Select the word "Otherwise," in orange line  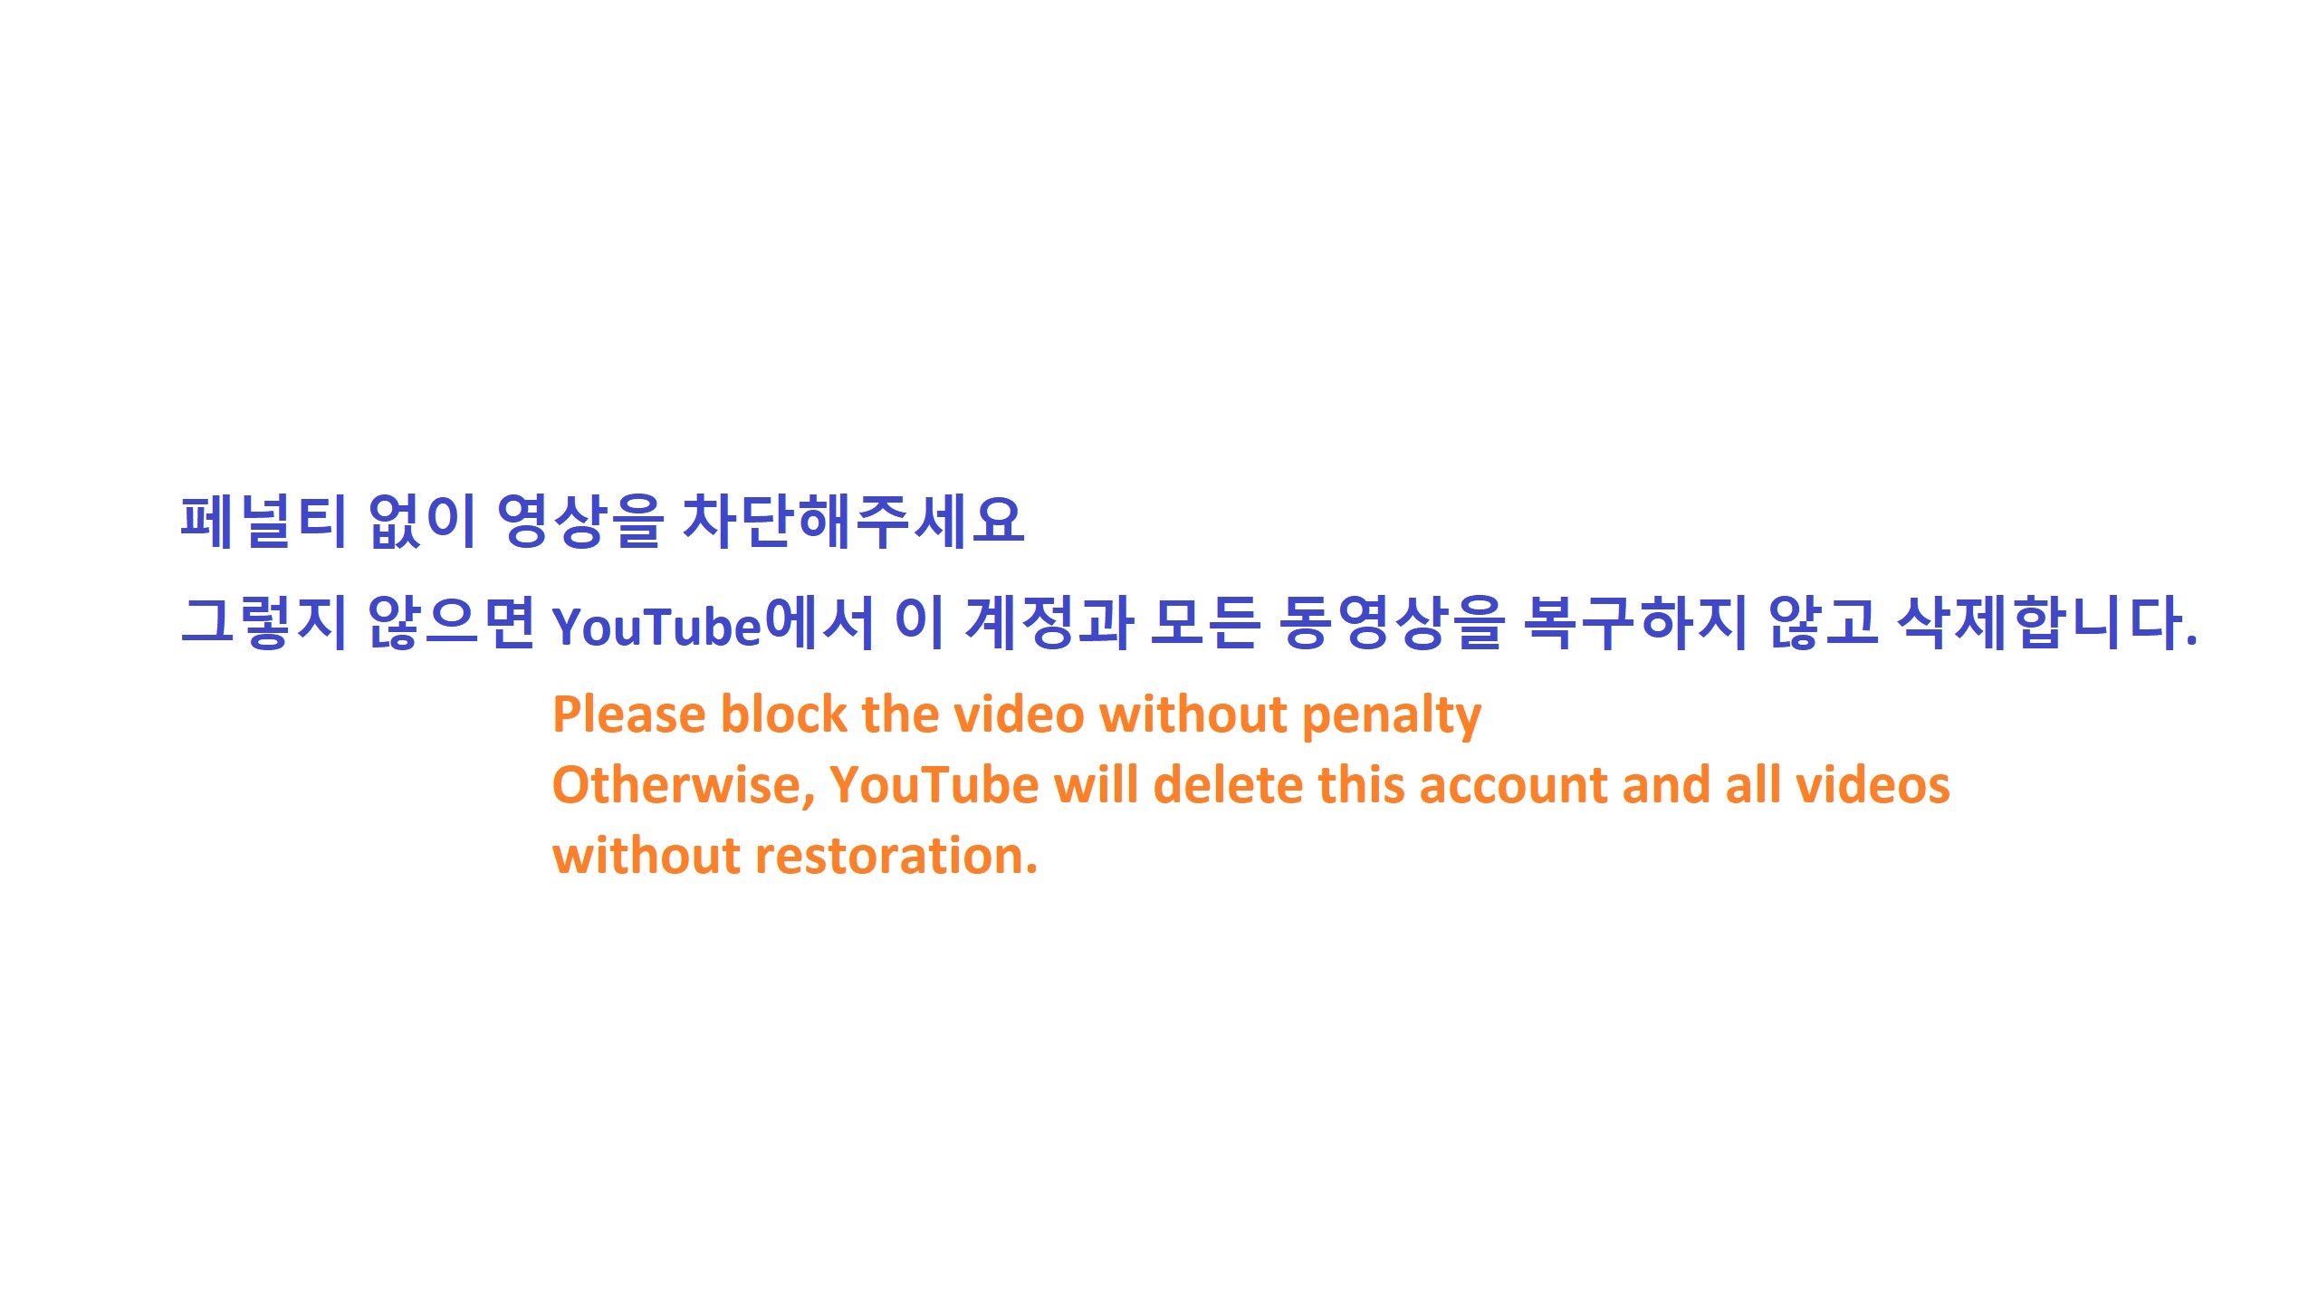(684, 785)
